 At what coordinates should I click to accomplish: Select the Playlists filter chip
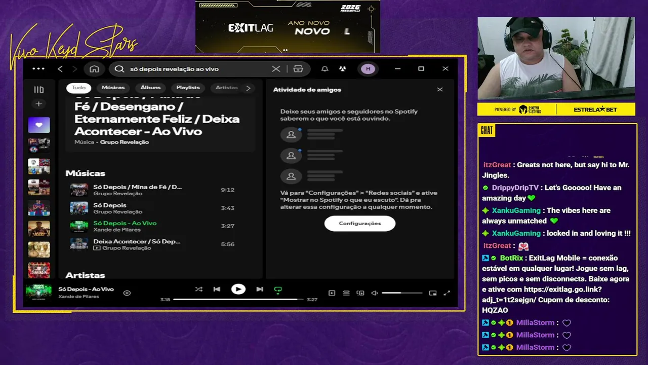(188, 88)
